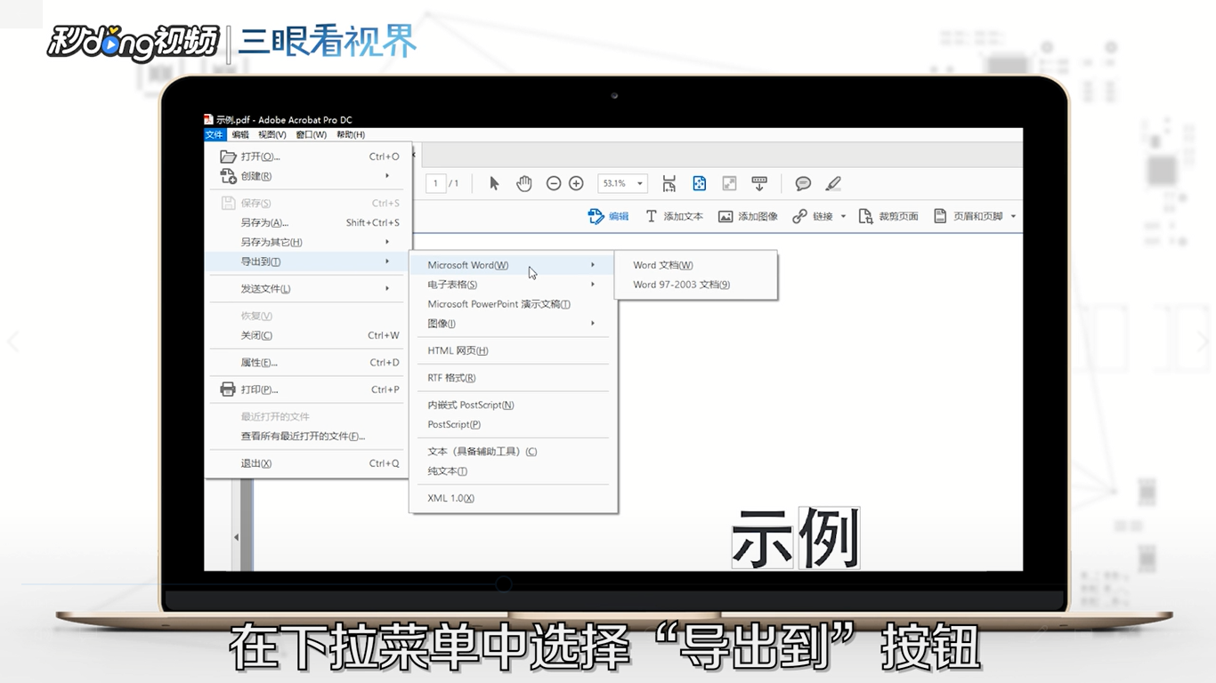
Task: Expand the 图像(I) export submenu
Action: click(514, 324)
